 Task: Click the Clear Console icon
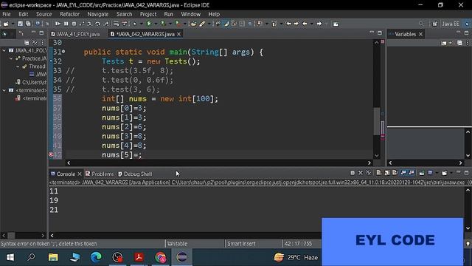click(379, 173)
